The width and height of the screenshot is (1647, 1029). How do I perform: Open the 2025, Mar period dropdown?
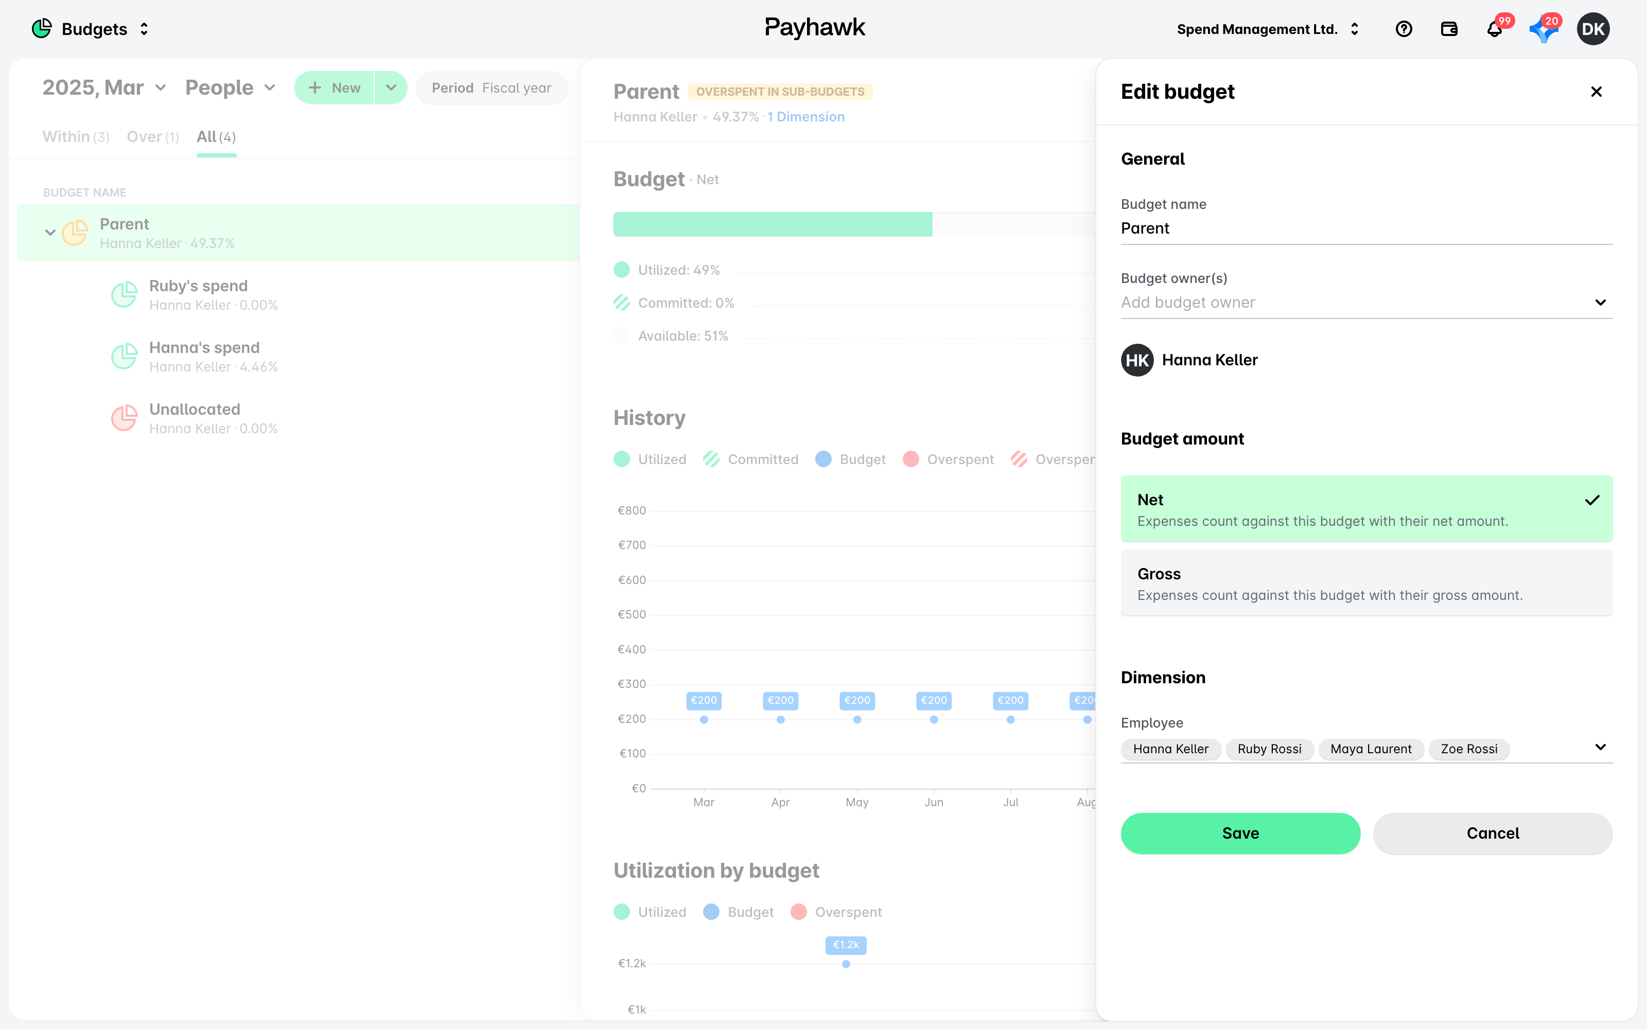coord(104,88)
